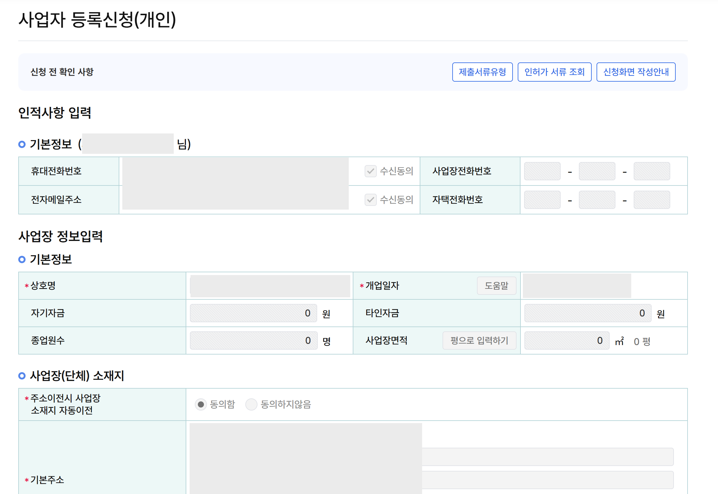
Task: Select the 동의하지않음 radio option
Action: pos(251,404)
